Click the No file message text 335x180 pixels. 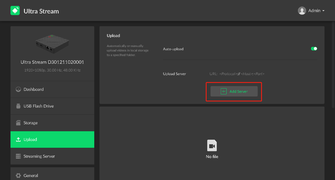(212, 156)
